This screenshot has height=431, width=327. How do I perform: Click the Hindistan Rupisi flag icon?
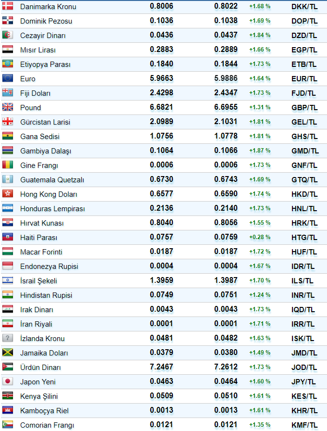coord(8,295)
